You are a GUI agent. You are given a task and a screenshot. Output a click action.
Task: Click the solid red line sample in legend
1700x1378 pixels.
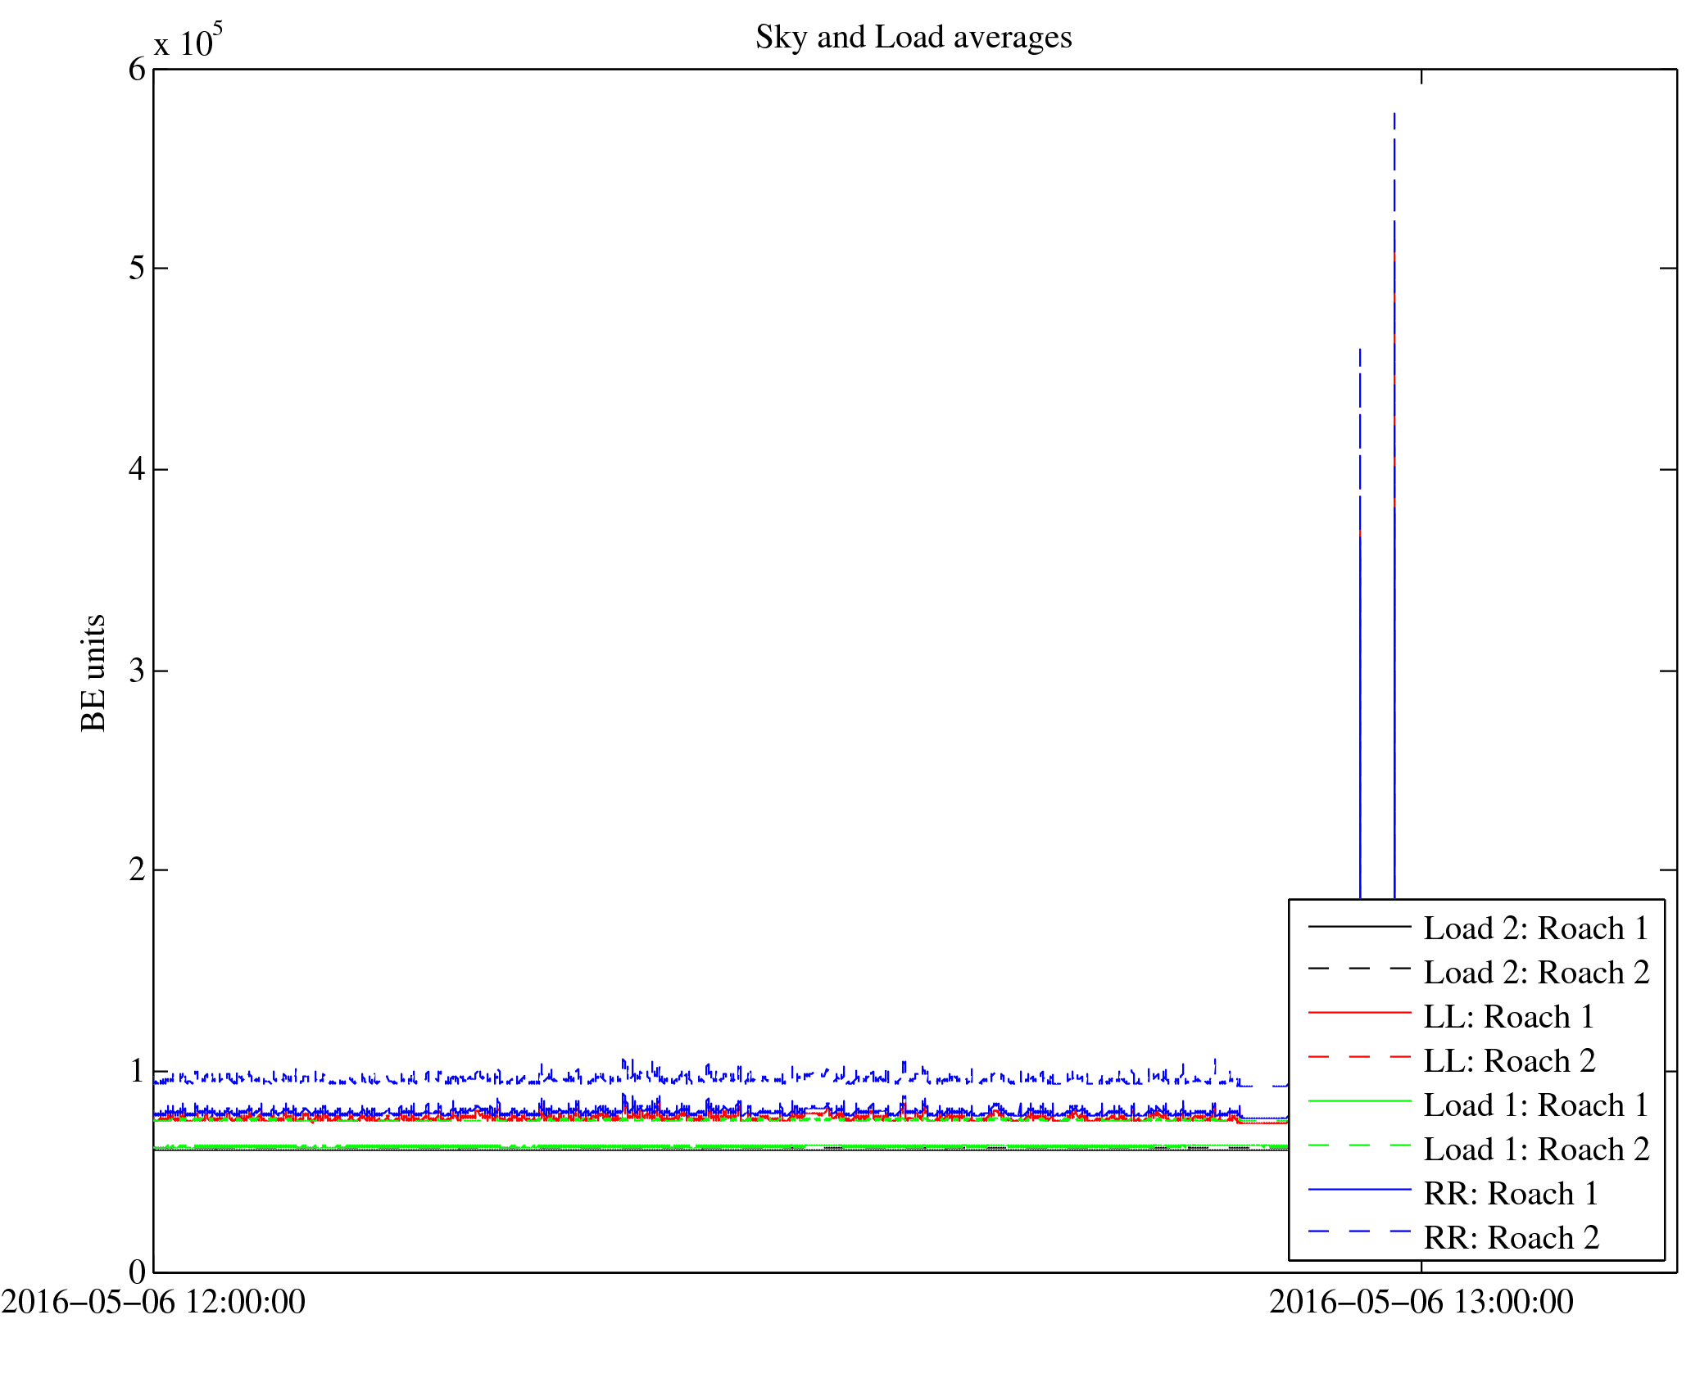pos(1359,1014)
